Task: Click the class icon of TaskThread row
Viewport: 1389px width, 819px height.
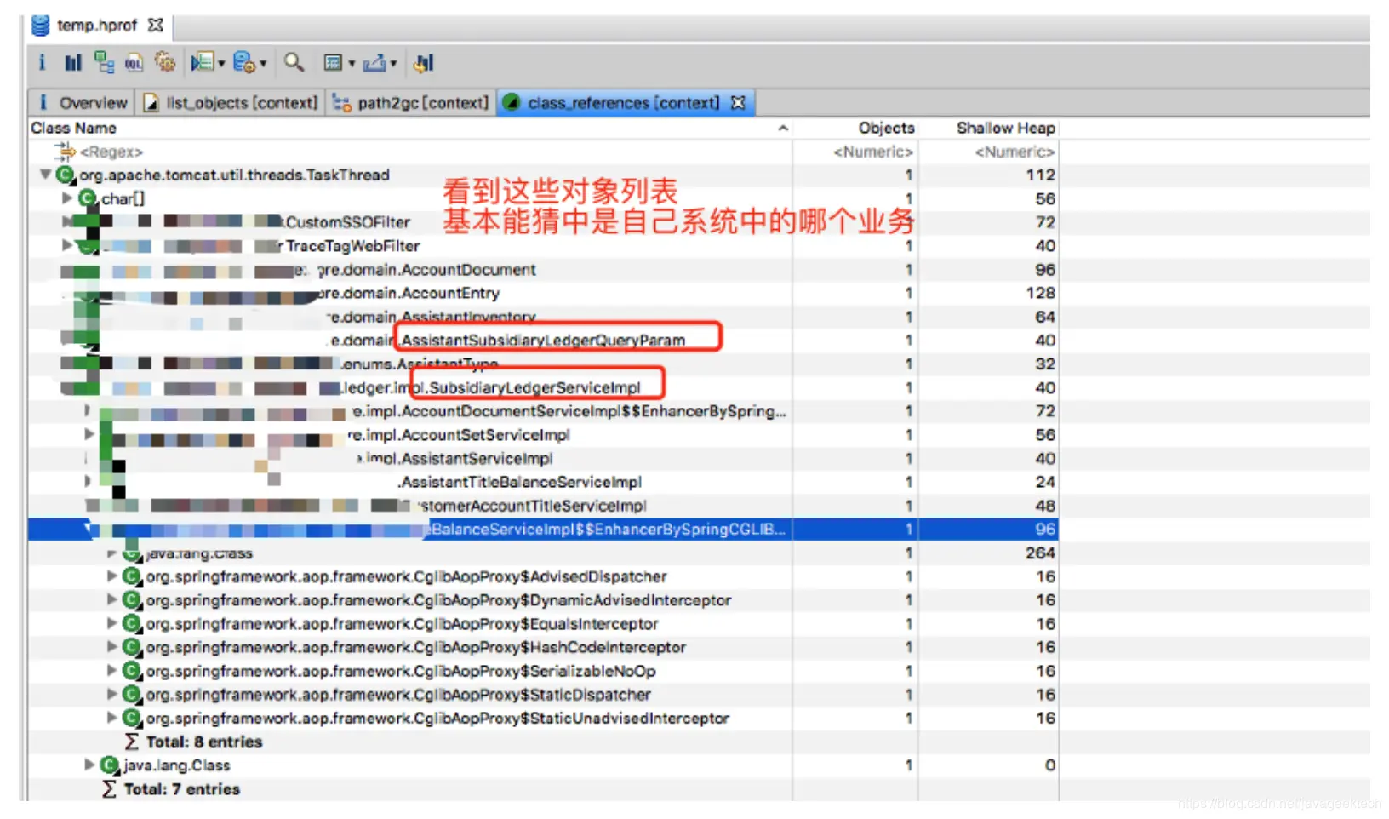Action: [65, 175]
